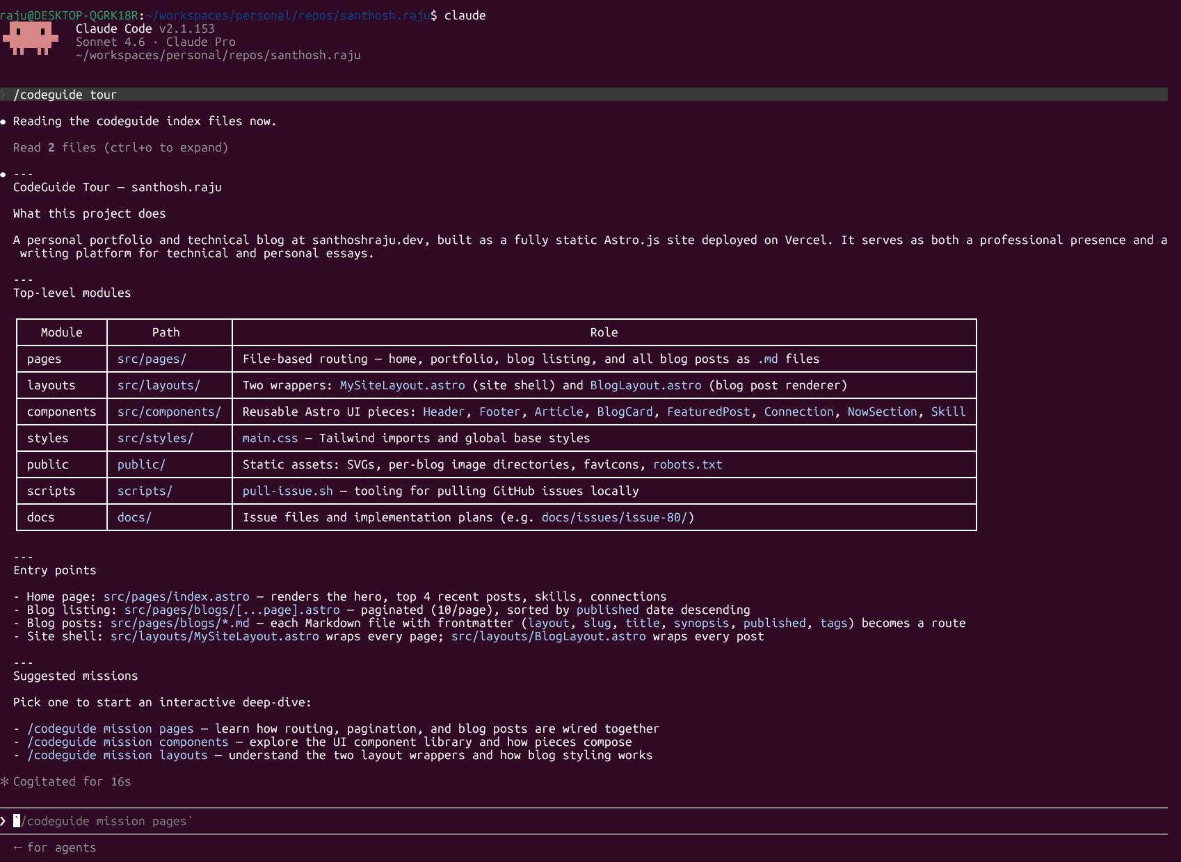This screenshot has width=1181, height=862.
Task: Click src/pages/blogs/*.md path
Action: point(179,623)
